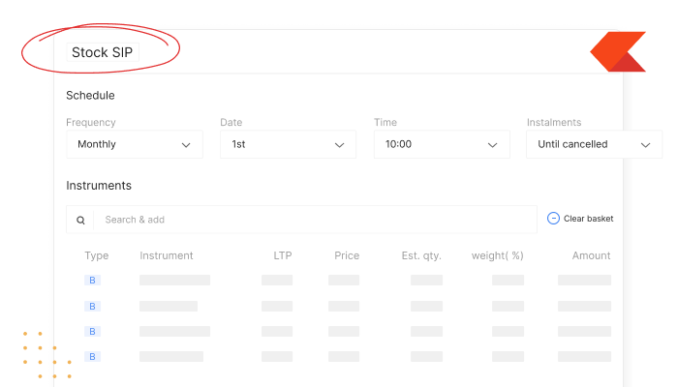Click the search magnifier icon
The width and height of the screenshot is (678, 387).
80,220
